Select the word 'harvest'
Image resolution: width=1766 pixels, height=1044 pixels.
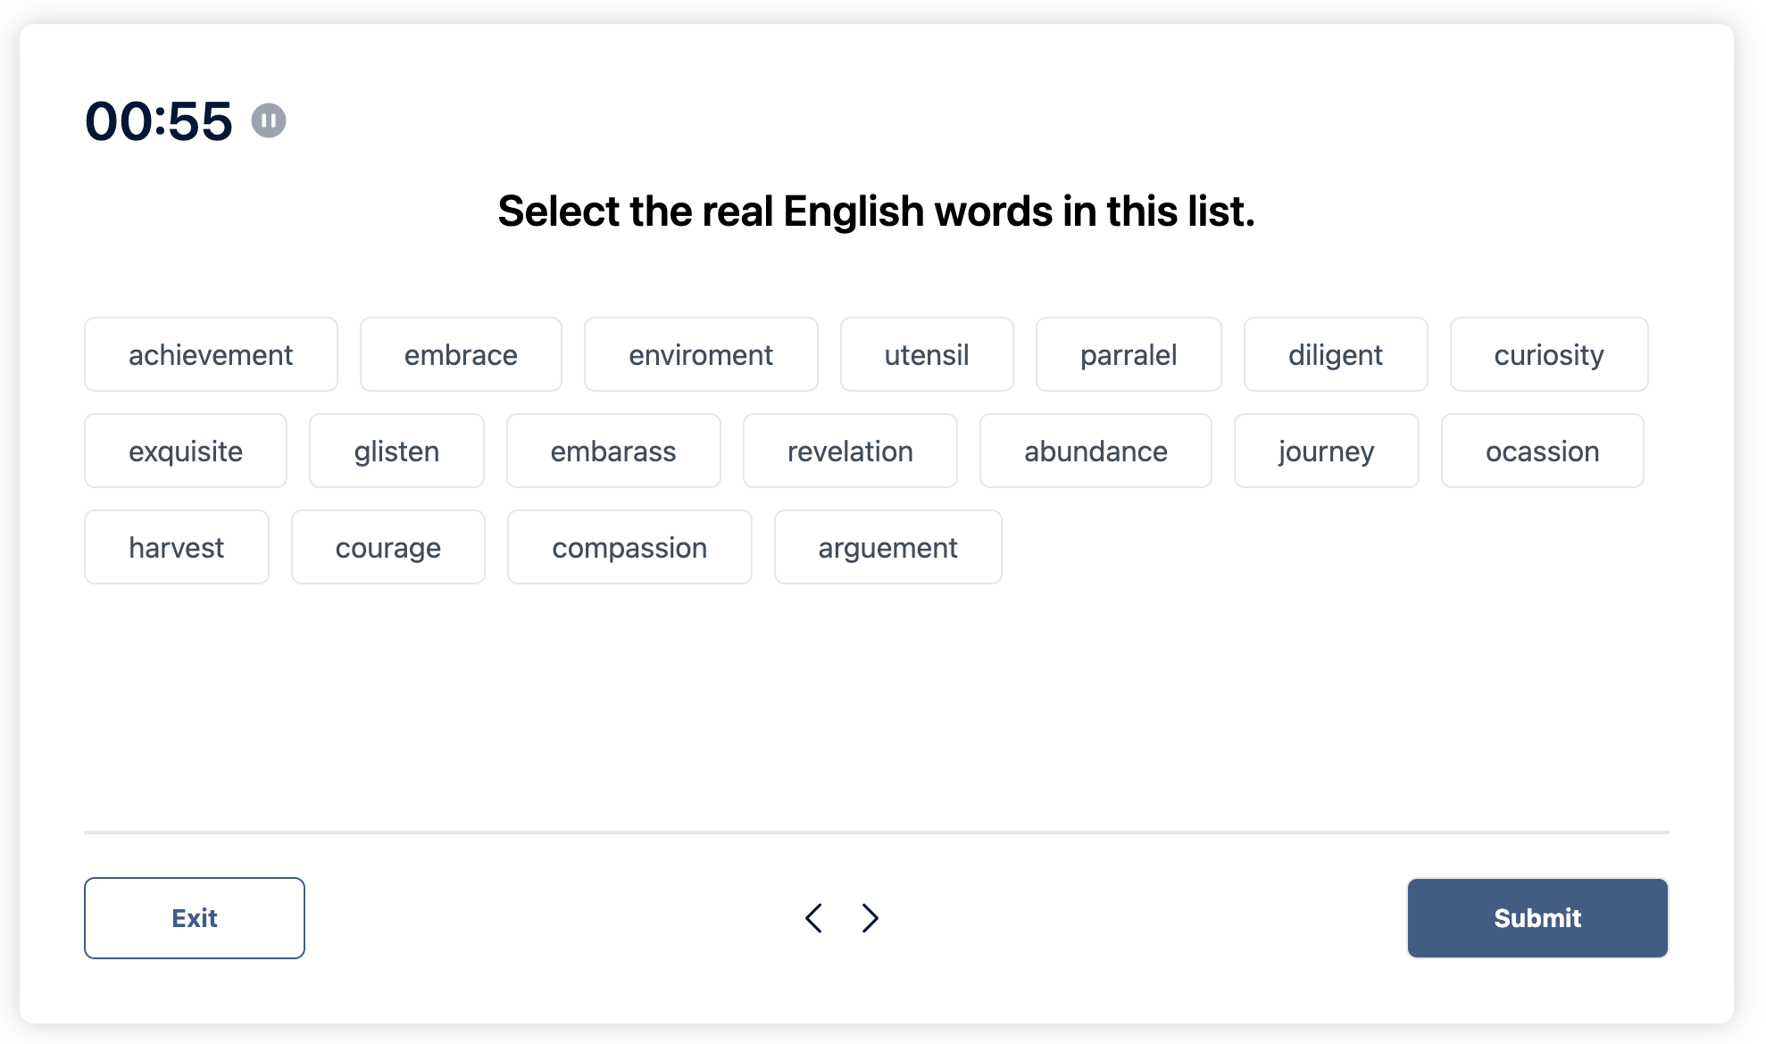177,547
